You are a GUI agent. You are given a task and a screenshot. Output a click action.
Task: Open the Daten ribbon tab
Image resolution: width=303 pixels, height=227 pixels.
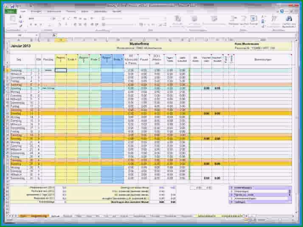(x=84, y=11)
